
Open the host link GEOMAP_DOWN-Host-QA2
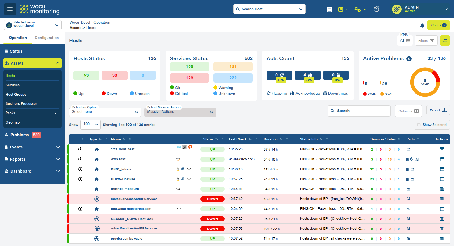pyautogui.click(x=132, y=219)
